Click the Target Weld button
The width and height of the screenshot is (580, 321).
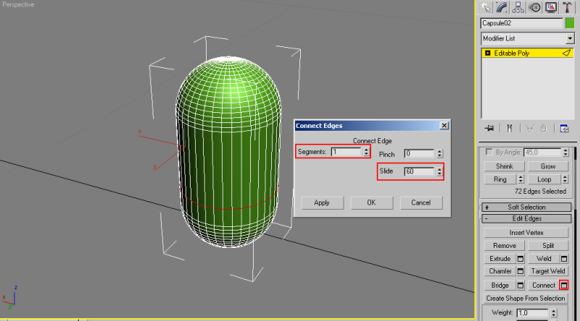click(x=548, y=271)
